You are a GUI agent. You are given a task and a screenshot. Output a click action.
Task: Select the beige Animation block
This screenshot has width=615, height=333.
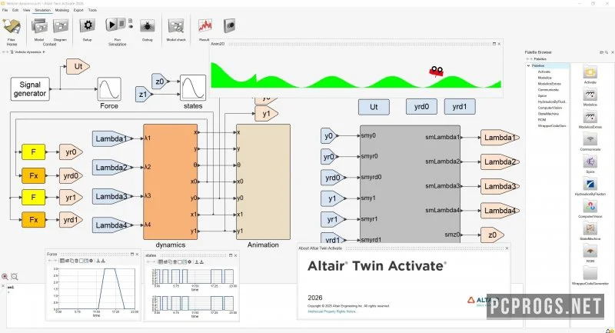263,181
